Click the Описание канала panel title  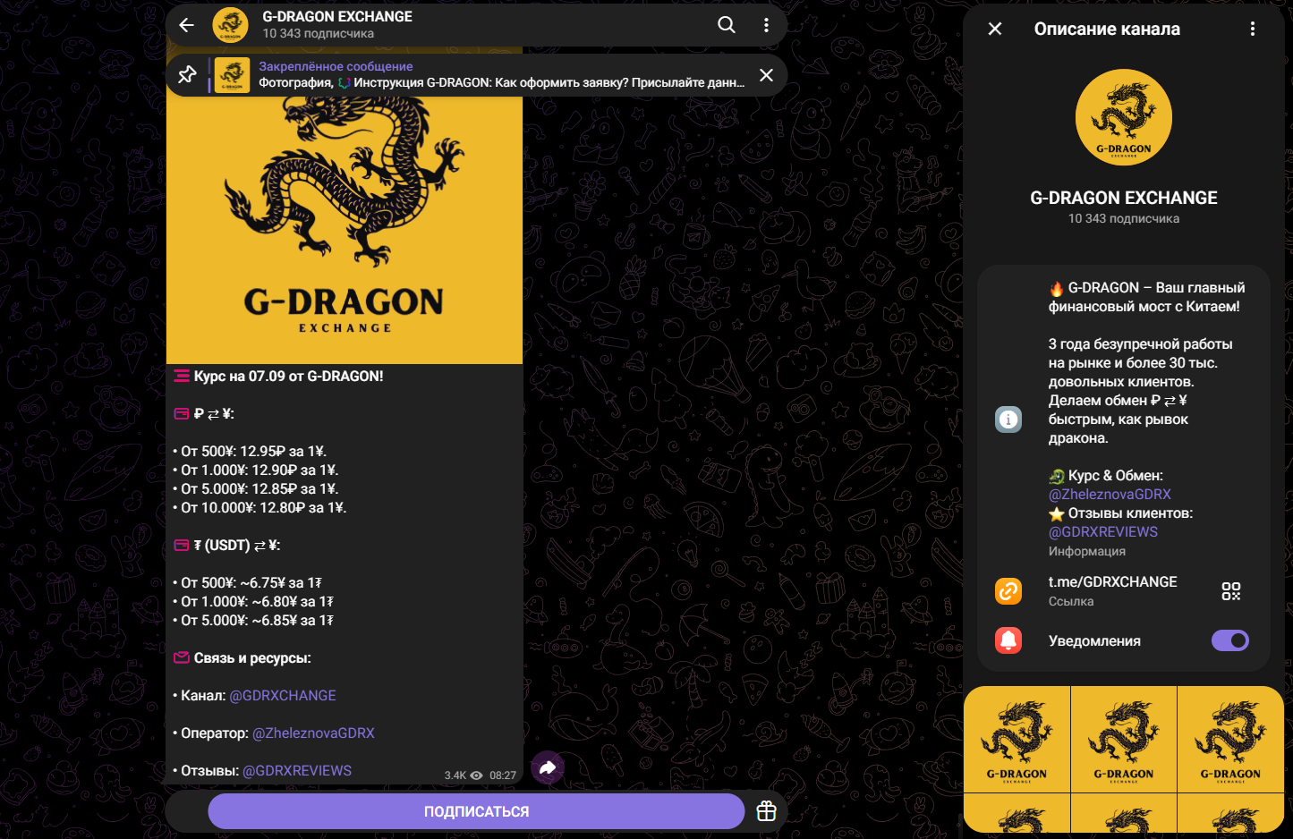click(1107, 29)
